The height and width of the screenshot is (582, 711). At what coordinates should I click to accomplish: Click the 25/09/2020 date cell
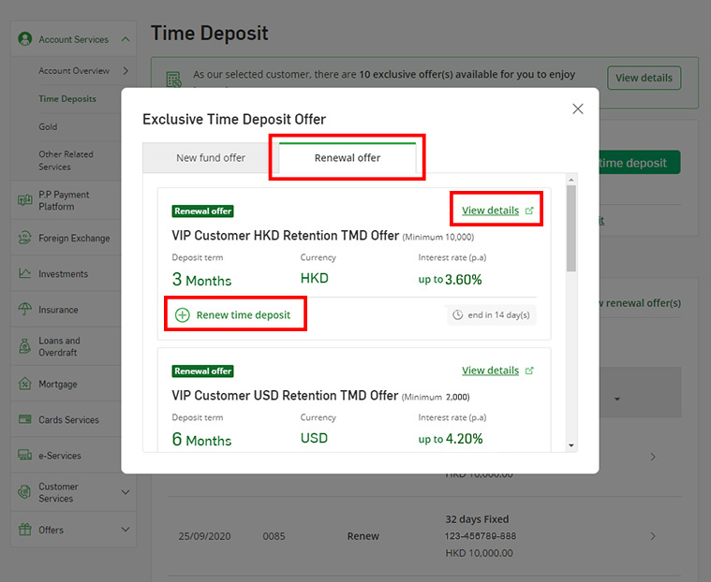click(x=204, y=536)
